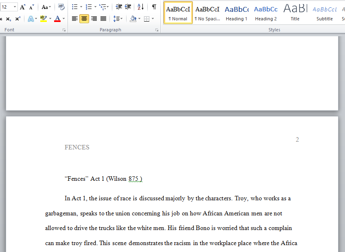Toggle superscript formatting

(x=18, y=19)
